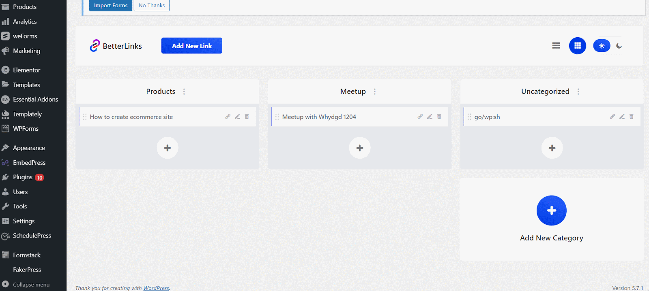Click the BetterLinks logo

pyautogui.click(x=116, y=46)
